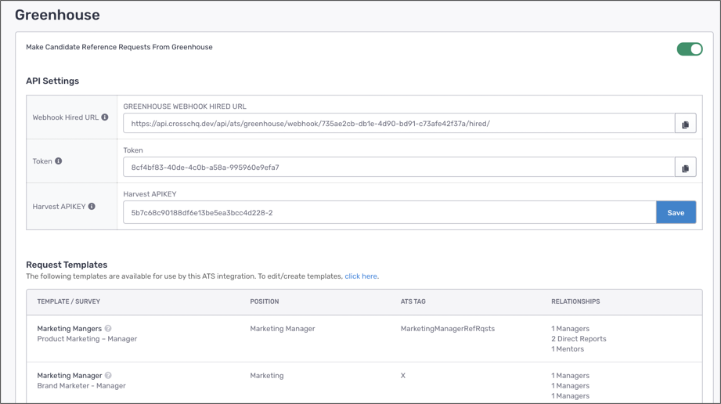The image size is (721, 404).
Task: Click the Webhook Hired URL text field
Action: pos(398,124)
